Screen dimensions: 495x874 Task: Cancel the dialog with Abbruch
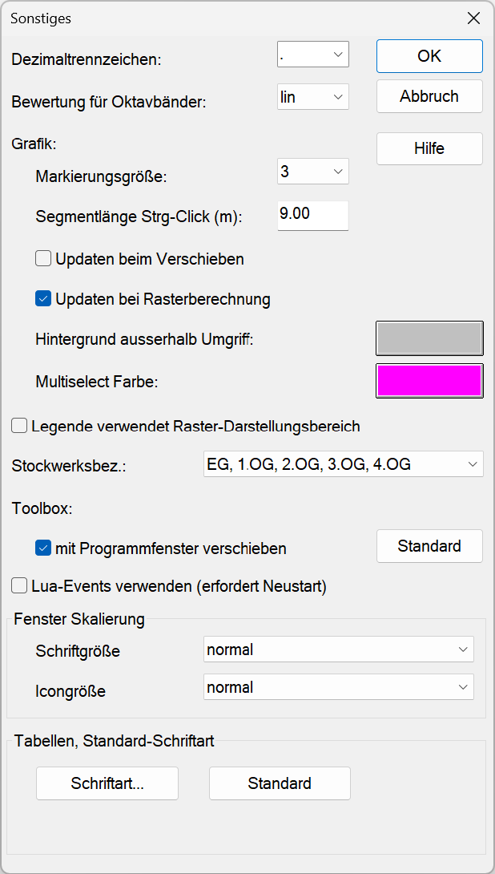click(x=429, y=96)
